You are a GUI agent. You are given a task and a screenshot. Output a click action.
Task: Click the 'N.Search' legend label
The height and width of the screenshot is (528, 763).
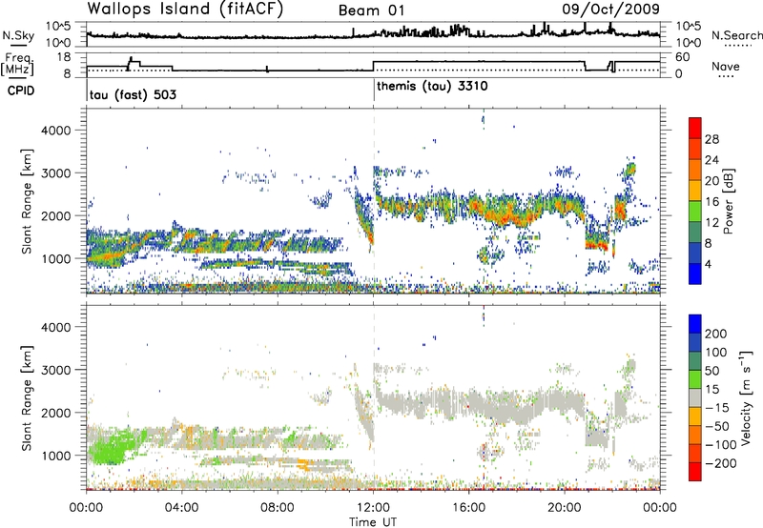(736, 35)
